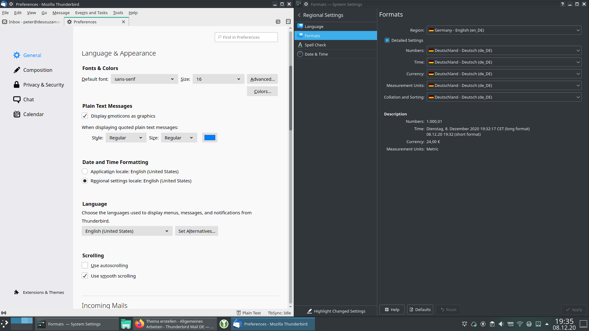Screen dimensions: 589x331
Task: Open the File menu
Action: 5,13
